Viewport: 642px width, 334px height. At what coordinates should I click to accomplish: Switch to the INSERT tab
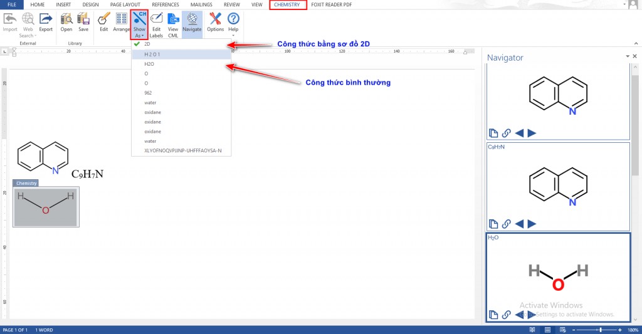point(63,4)
